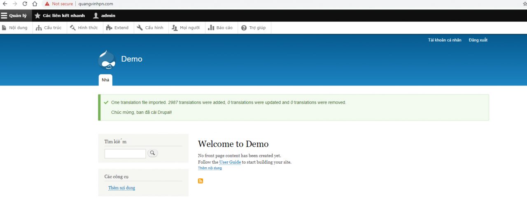The image size is (527, 210).
Task: Click the User Guide link
Action: (230, 162)
